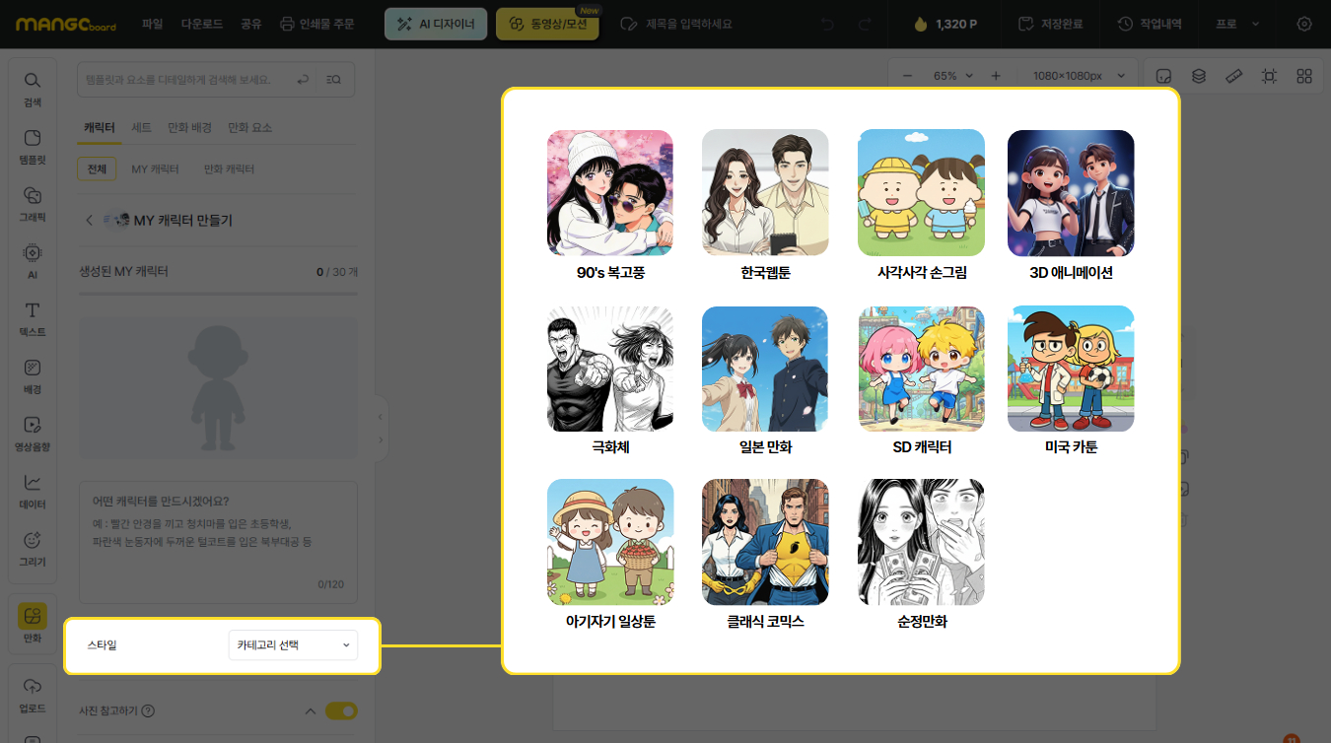The width and height of the screenshot is (1331, 743).
Task: Select the 그래픽 graphics sidebar icon
Action: [x=33, y=202]
